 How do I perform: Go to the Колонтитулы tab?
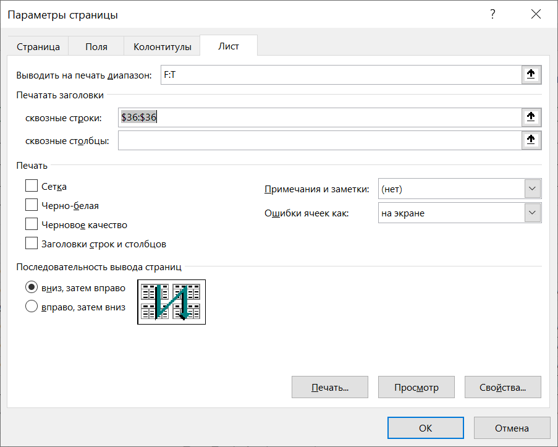point(163,46)
